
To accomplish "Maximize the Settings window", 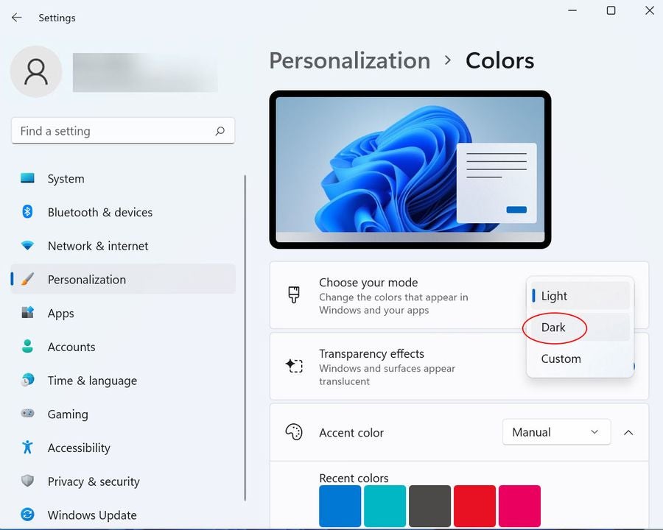I will [611, 10].
